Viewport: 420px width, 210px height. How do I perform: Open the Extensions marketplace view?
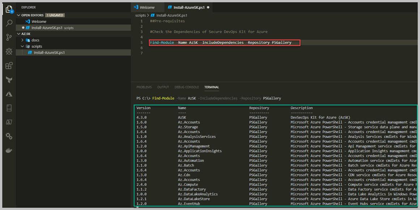tap(9, 66)
